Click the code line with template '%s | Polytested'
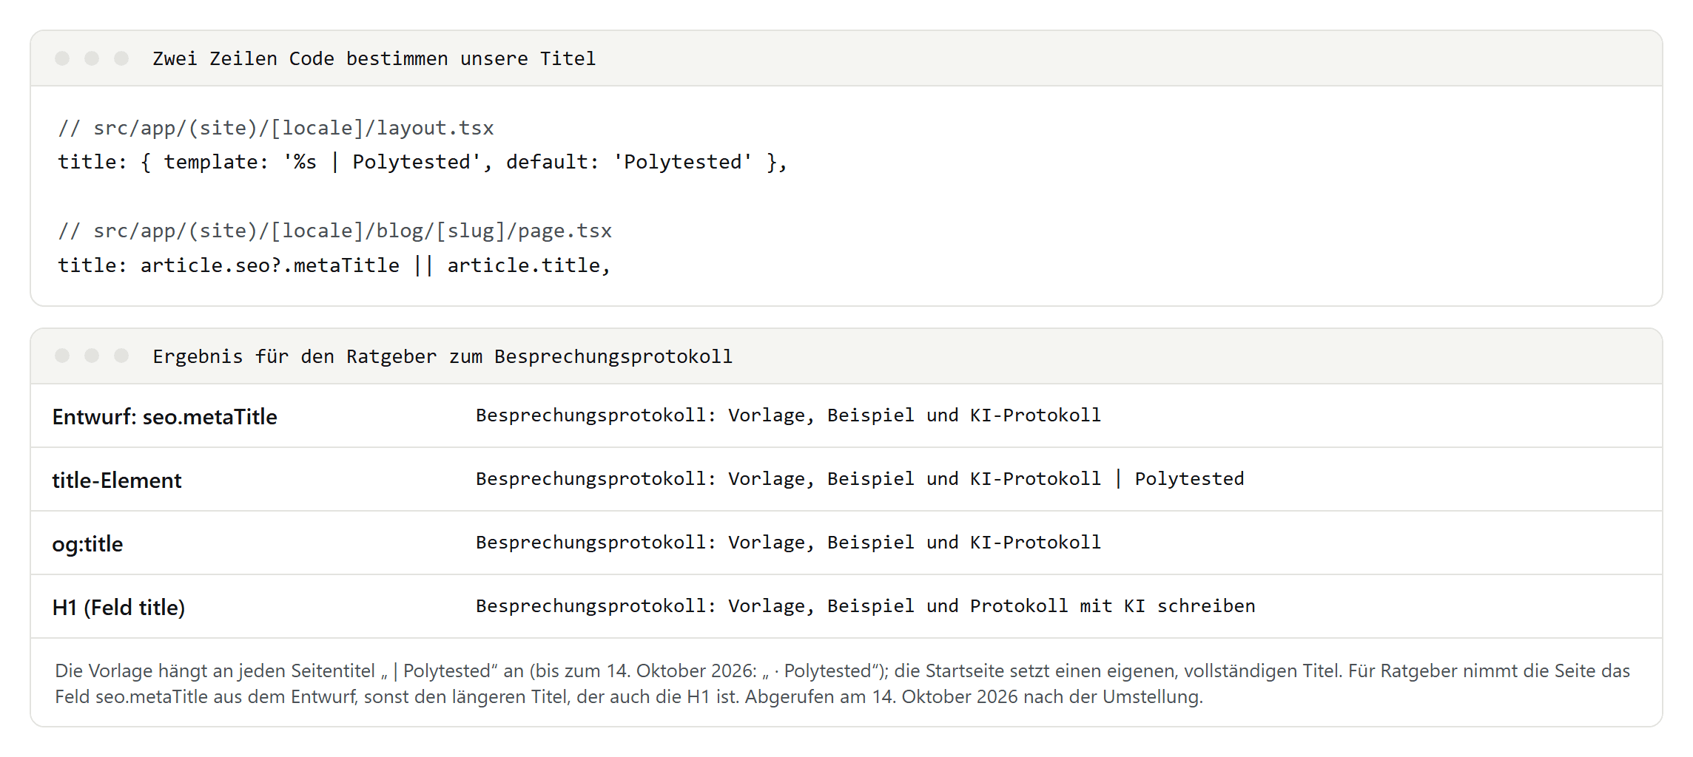This screenshot has height=757, width=1693. click(x=423, y=162)
